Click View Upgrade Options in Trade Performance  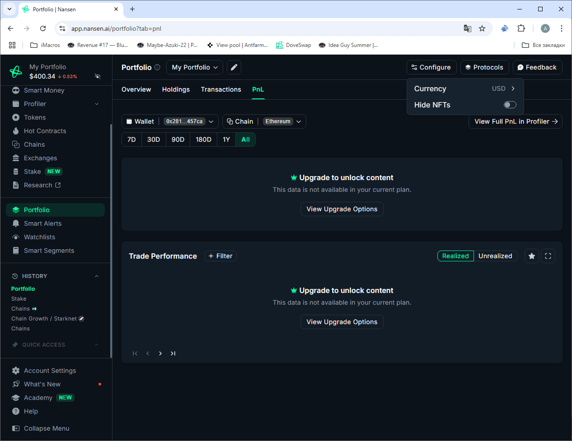(x=342, y=322)
